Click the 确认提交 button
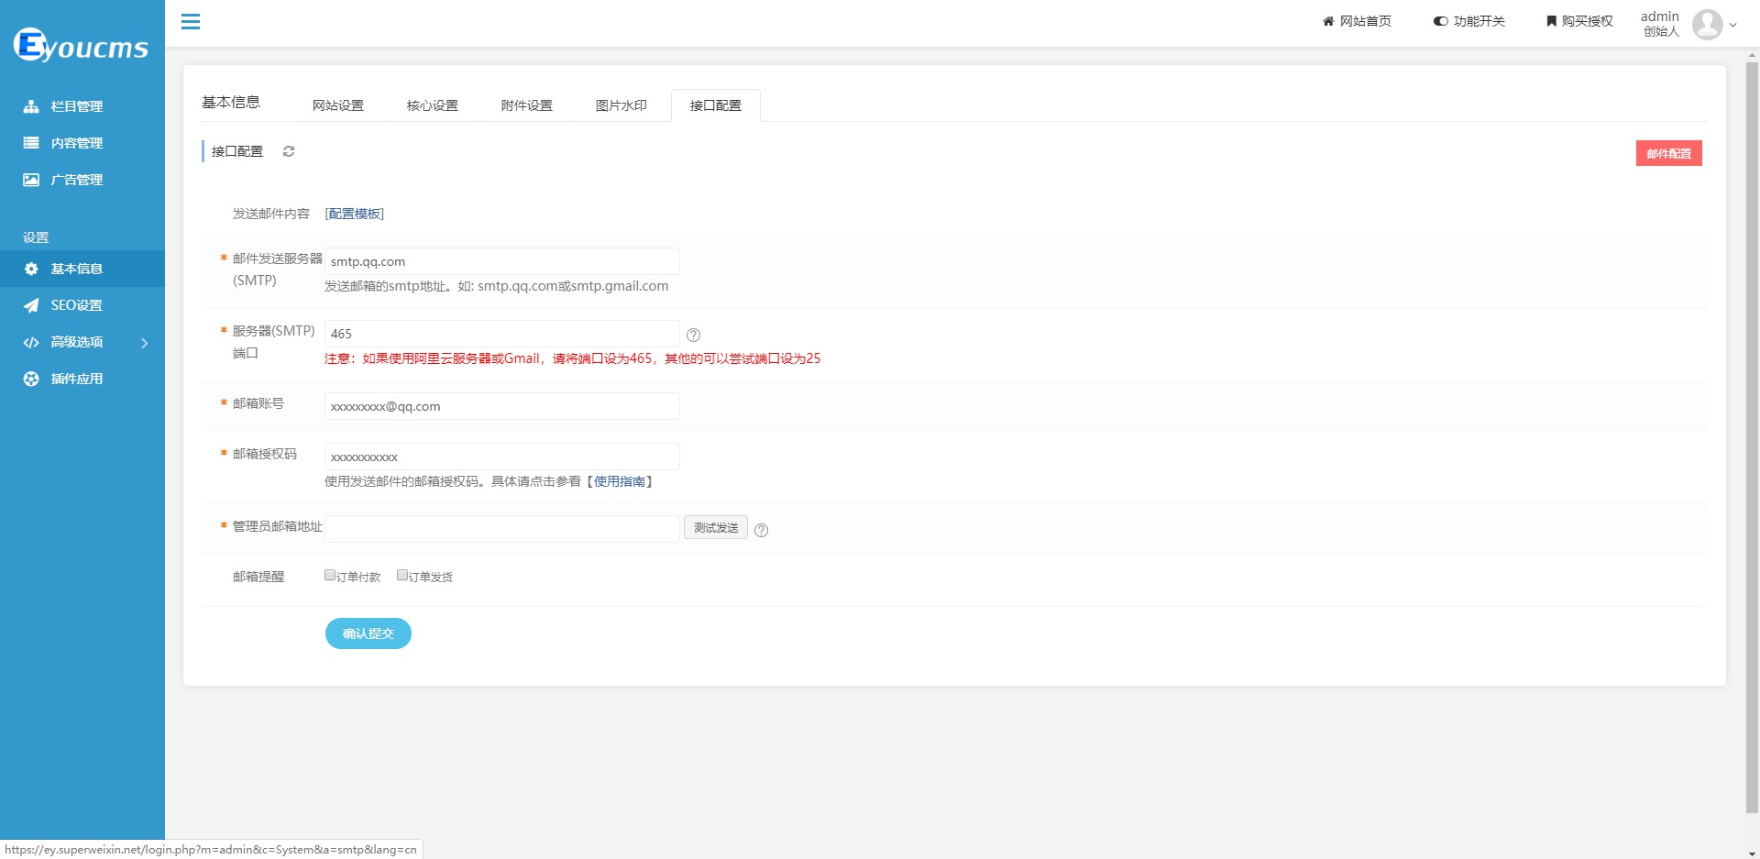This screenshot has height=859, width=1760. click(x=368, y=633)
